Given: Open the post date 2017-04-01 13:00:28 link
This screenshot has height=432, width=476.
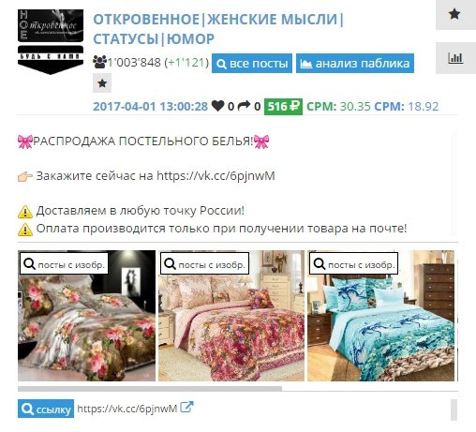Looking at the screenshot, I should (x=150, y=107).
